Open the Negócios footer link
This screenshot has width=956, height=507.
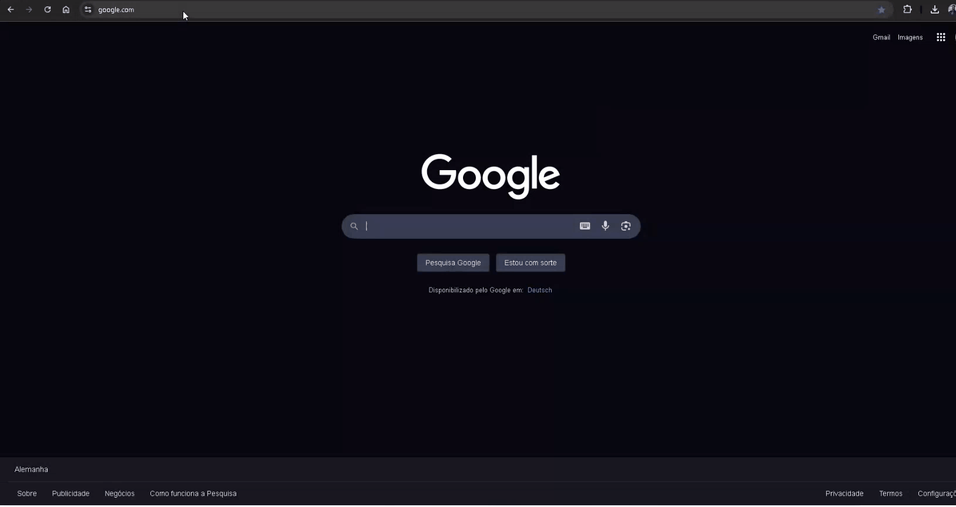[x=120, y=494]
